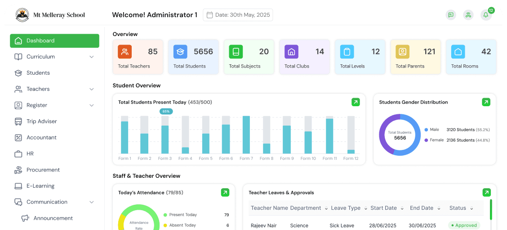Collapse the Communication menu chevron
Screen dimensions: 507x230
pyautogui.click(x=92, y=202)
